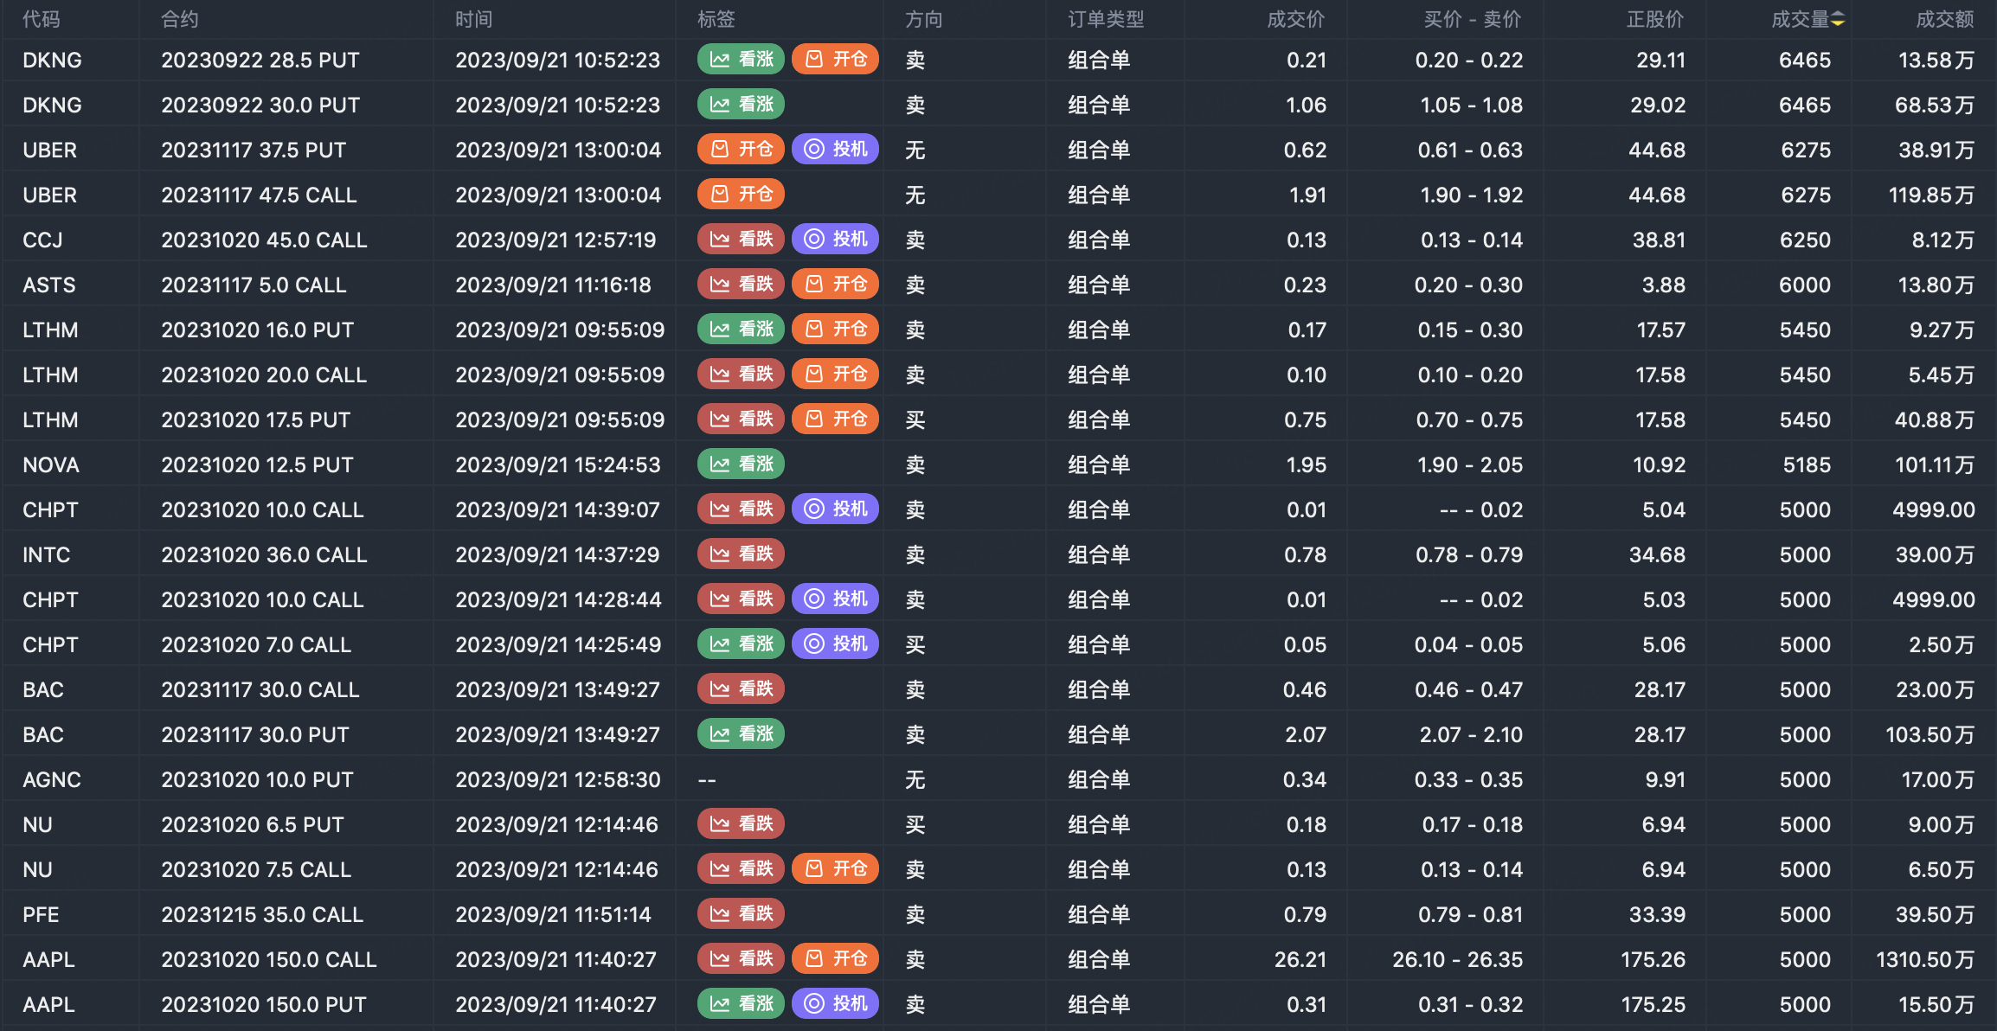Click the 看涨 tag in DKNG 30.0 PUT row
This screenshot has width=1997, height=1031.
click(742, 104)
